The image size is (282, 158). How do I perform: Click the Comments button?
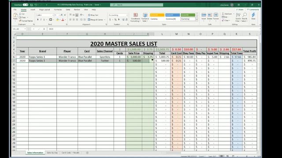[x=253, y=10]
